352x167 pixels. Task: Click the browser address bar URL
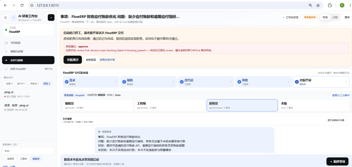tap(48, 5)
